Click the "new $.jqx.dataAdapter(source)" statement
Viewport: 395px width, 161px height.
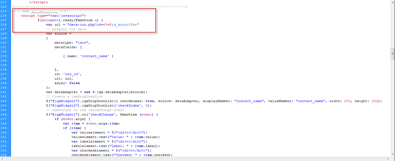click(x=115, y=92)
